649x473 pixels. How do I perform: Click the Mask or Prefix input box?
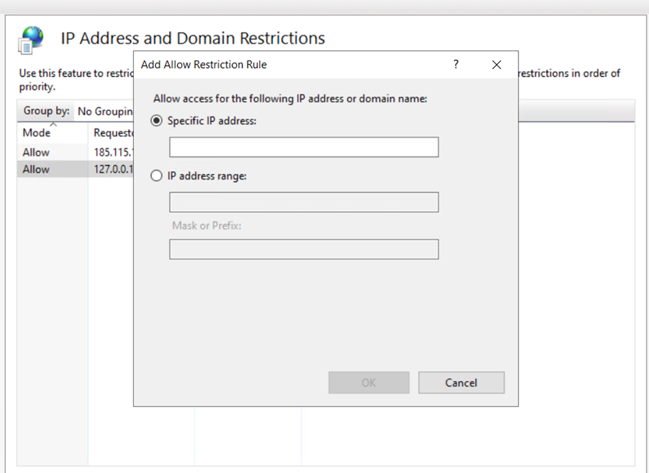pos(304,249)
